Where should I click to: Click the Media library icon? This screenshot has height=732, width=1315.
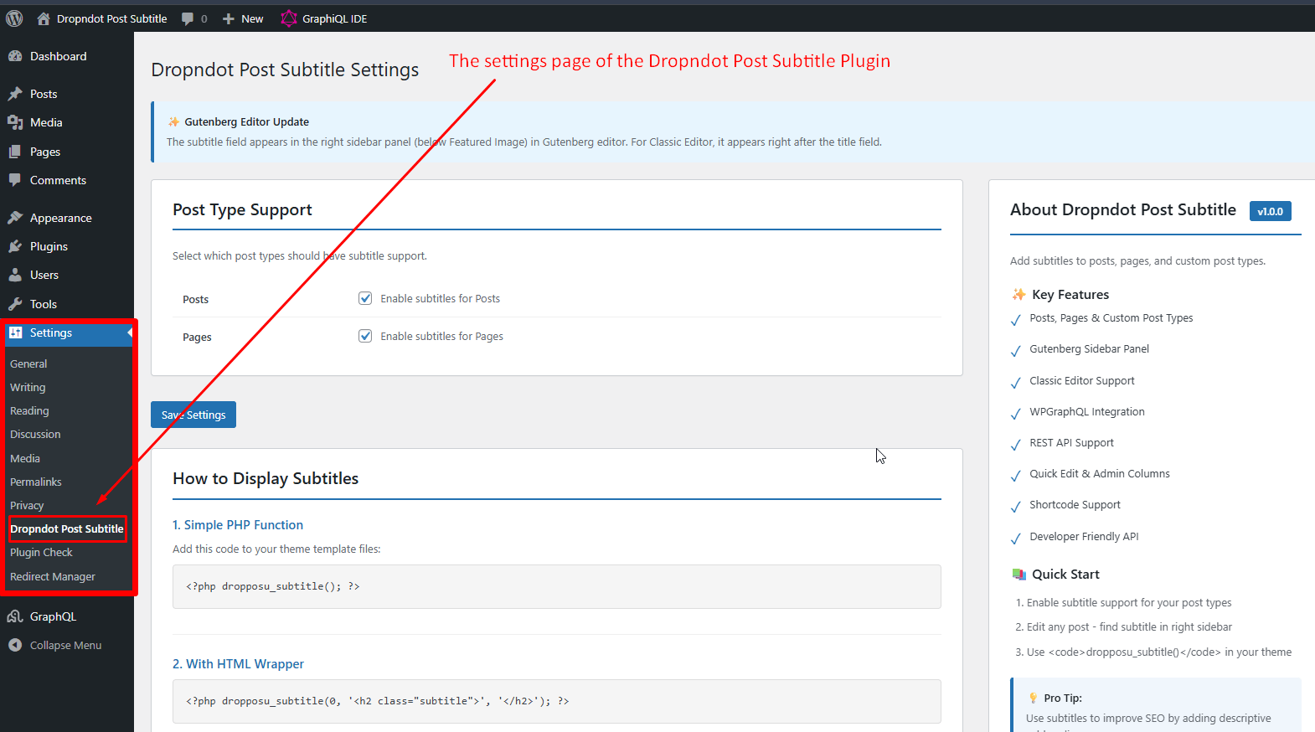click(15, 122)
